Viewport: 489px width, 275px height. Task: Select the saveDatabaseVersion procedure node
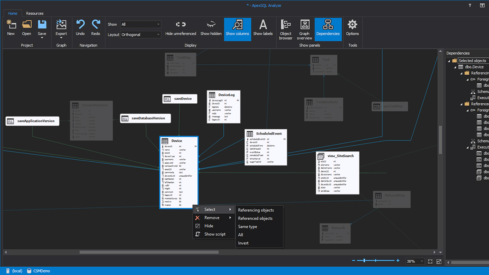pos(145,118)
